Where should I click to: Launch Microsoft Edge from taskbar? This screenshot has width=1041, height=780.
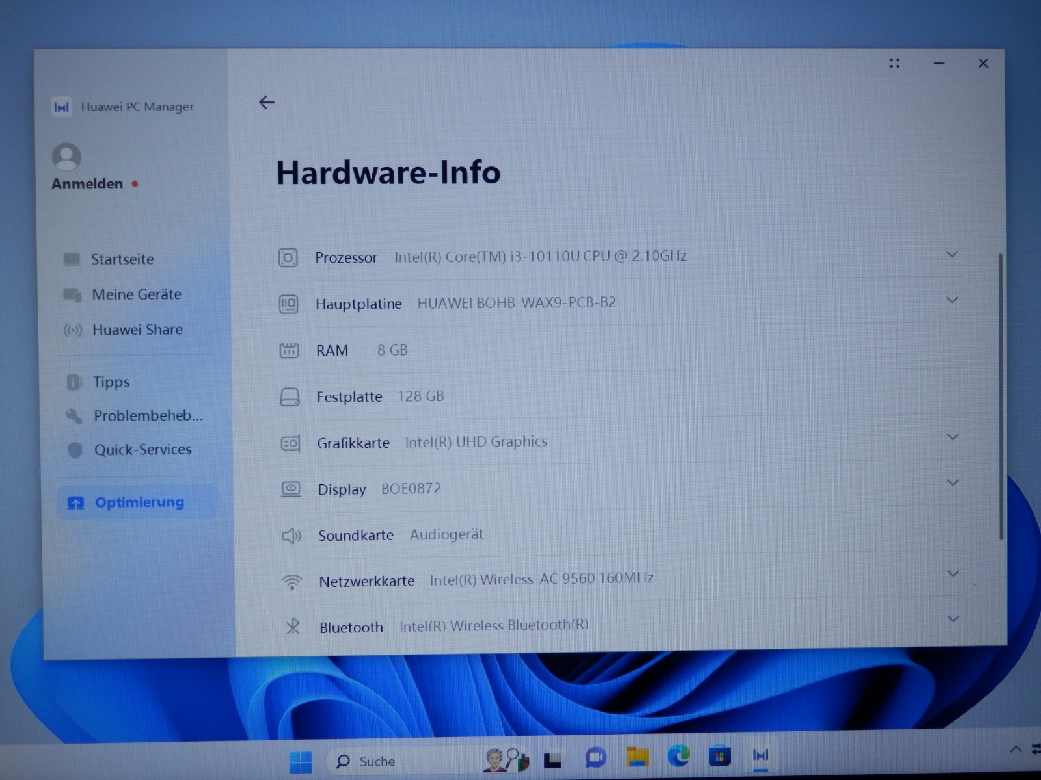coord(679,757)
